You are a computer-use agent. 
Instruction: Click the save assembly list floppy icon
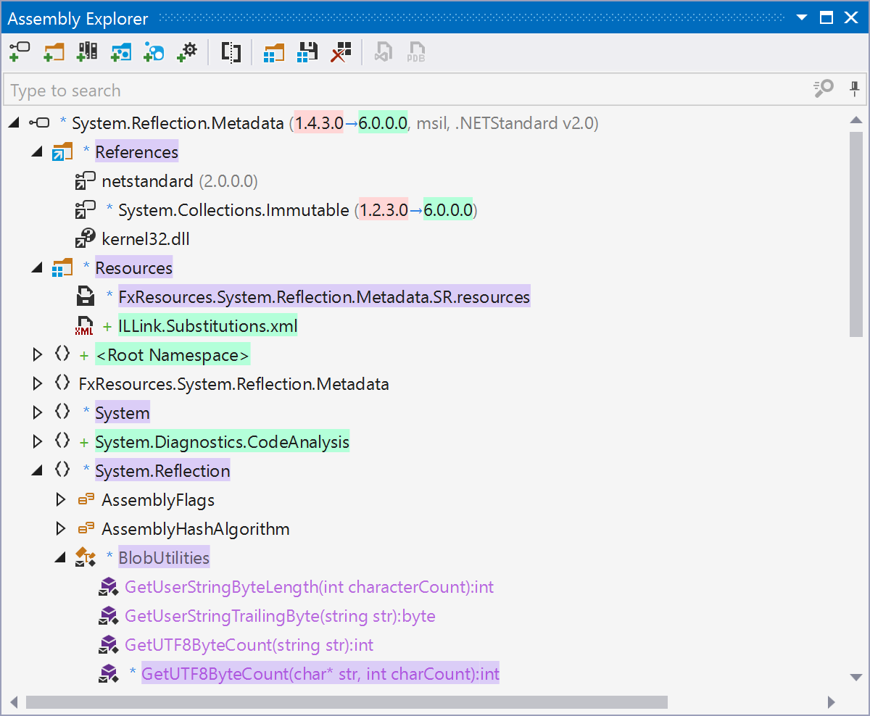coord(308,51)
